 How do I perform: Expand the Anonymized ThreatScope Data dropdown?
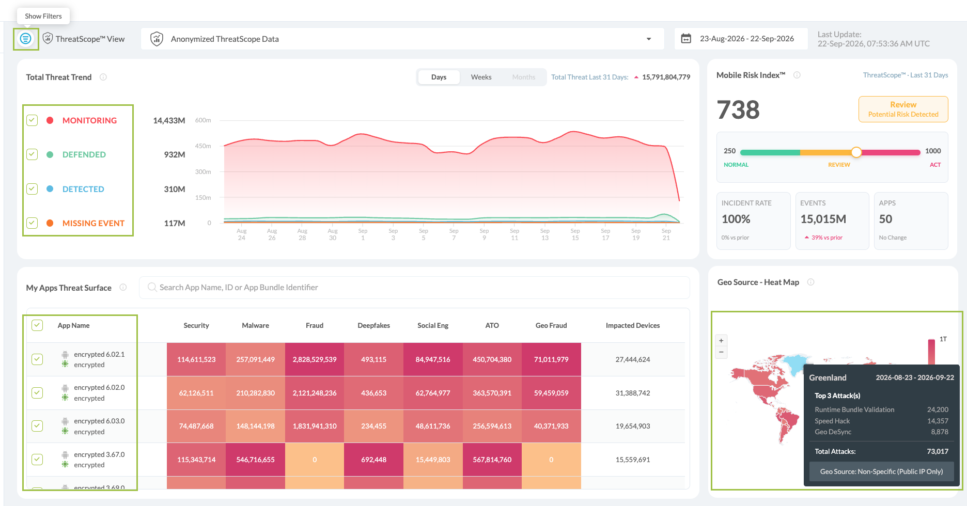[x=649, y=39]
